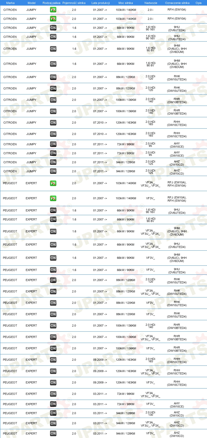
Task: Select '9HU (DV6UTED4)' in Peugeot 1.6 HDi 90 16V row
Action: [x=177, y=211]
